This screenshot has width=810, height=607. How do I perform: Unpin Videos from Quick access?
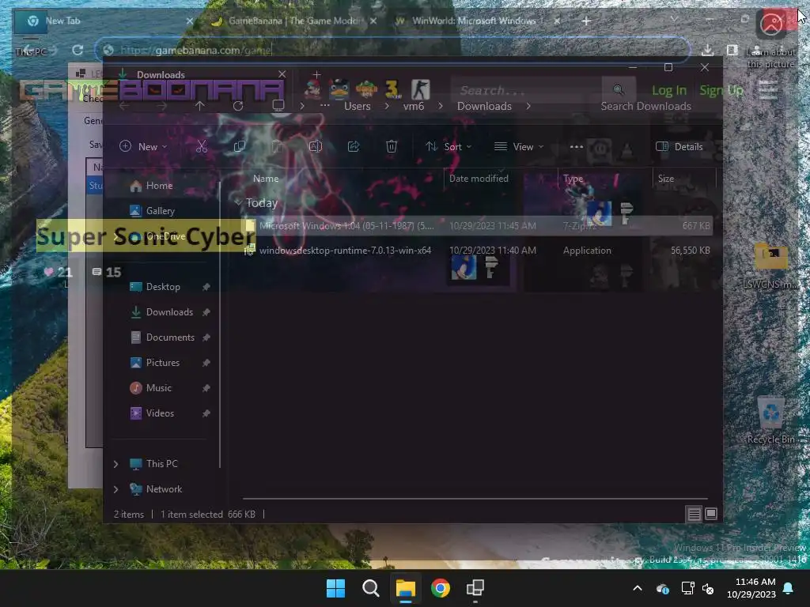(x=206, y=413)
